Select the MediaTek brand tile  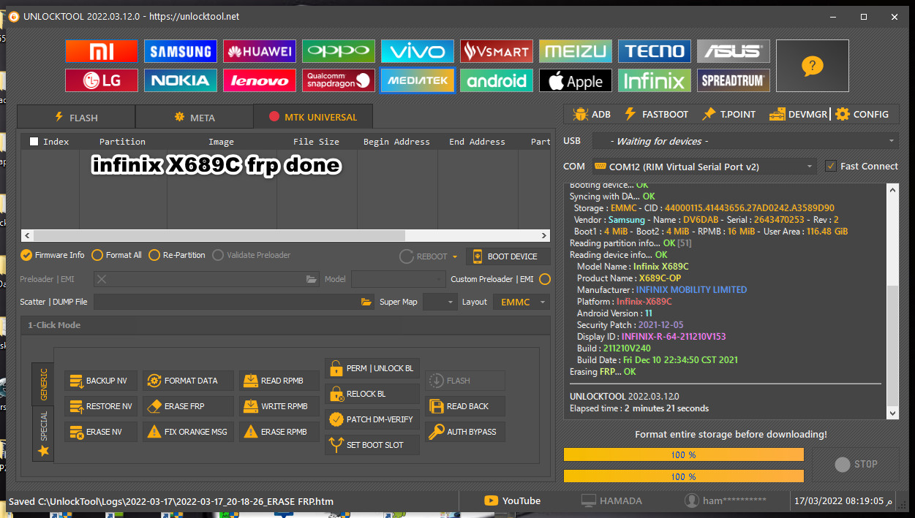tap(417, 80)
